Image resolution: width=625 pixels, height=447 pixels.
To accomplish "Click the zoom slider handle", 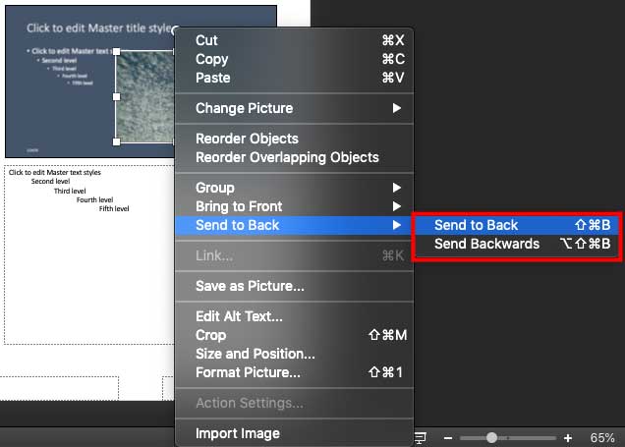I will coord(491,437).
